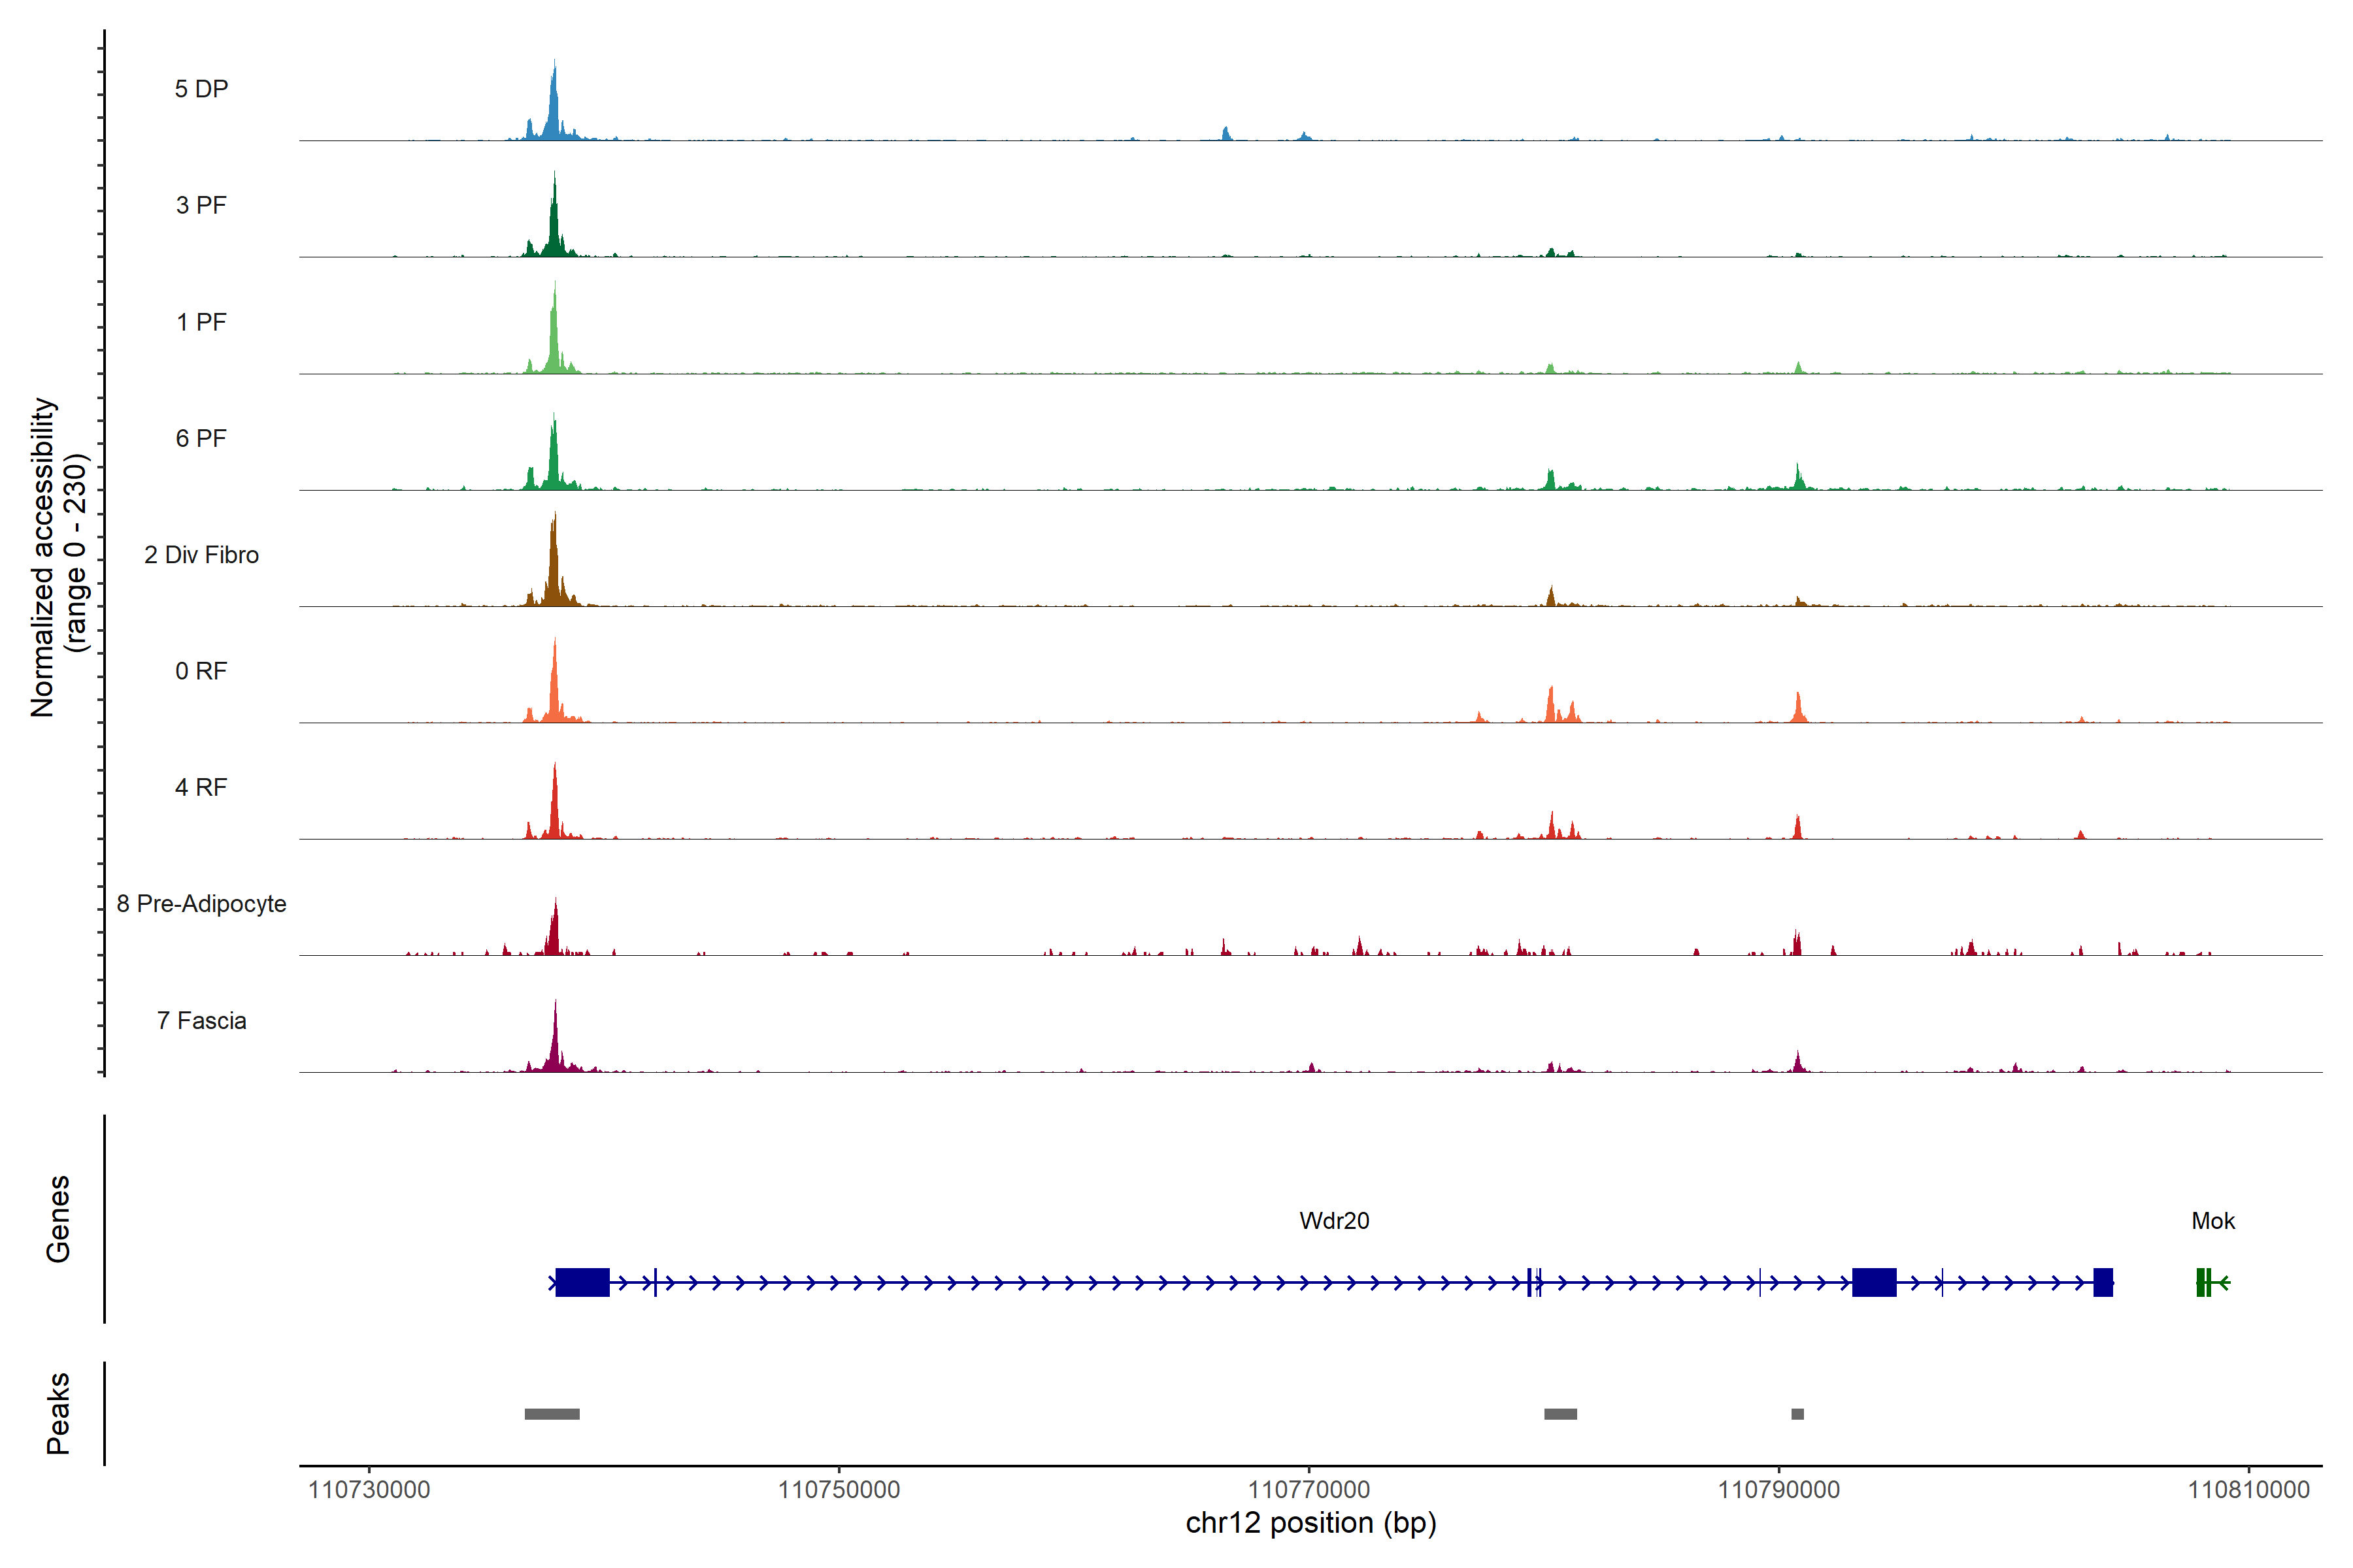2353x1568 pixels.
Task: Click the 3 PF track label
Action: point(201,205)
